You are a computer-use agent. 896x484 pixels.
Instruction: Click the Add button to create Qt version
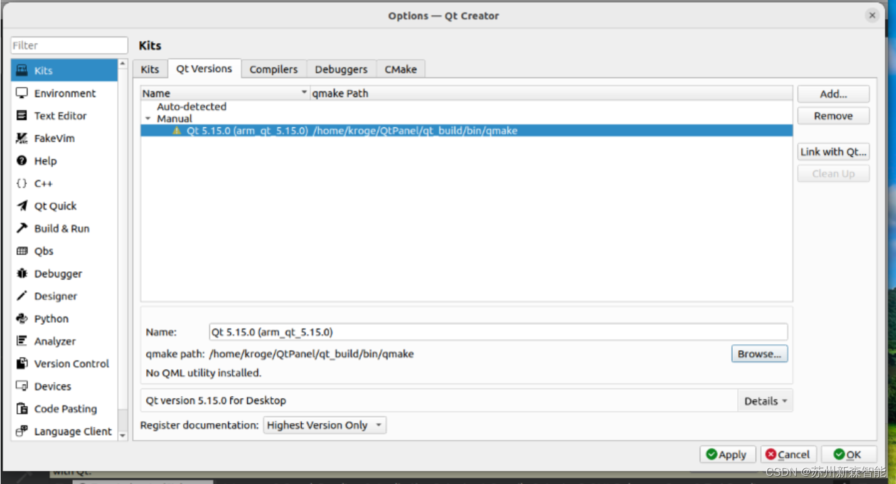pyautogui.click(x=833, y=93)
